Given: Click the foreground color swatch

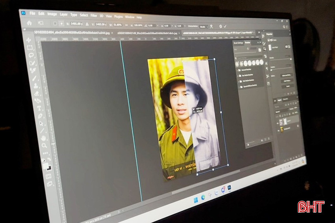Looking at the screenshot, I should tap(45, 166).
